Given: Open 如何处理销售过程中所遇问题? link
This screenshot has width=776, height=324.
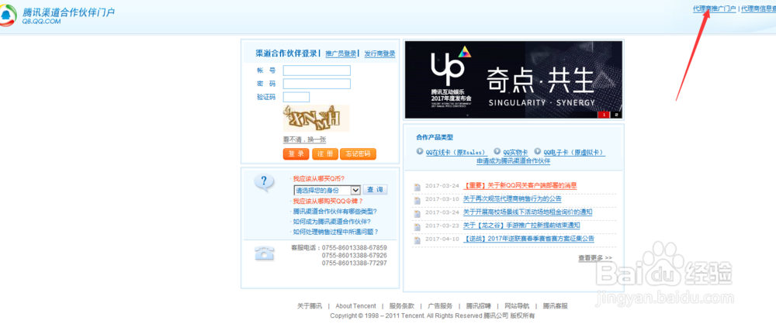Looking at the screenshot, I should point(335,232).
